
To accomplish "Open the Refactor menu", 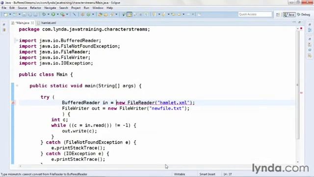I will (35, 8).
